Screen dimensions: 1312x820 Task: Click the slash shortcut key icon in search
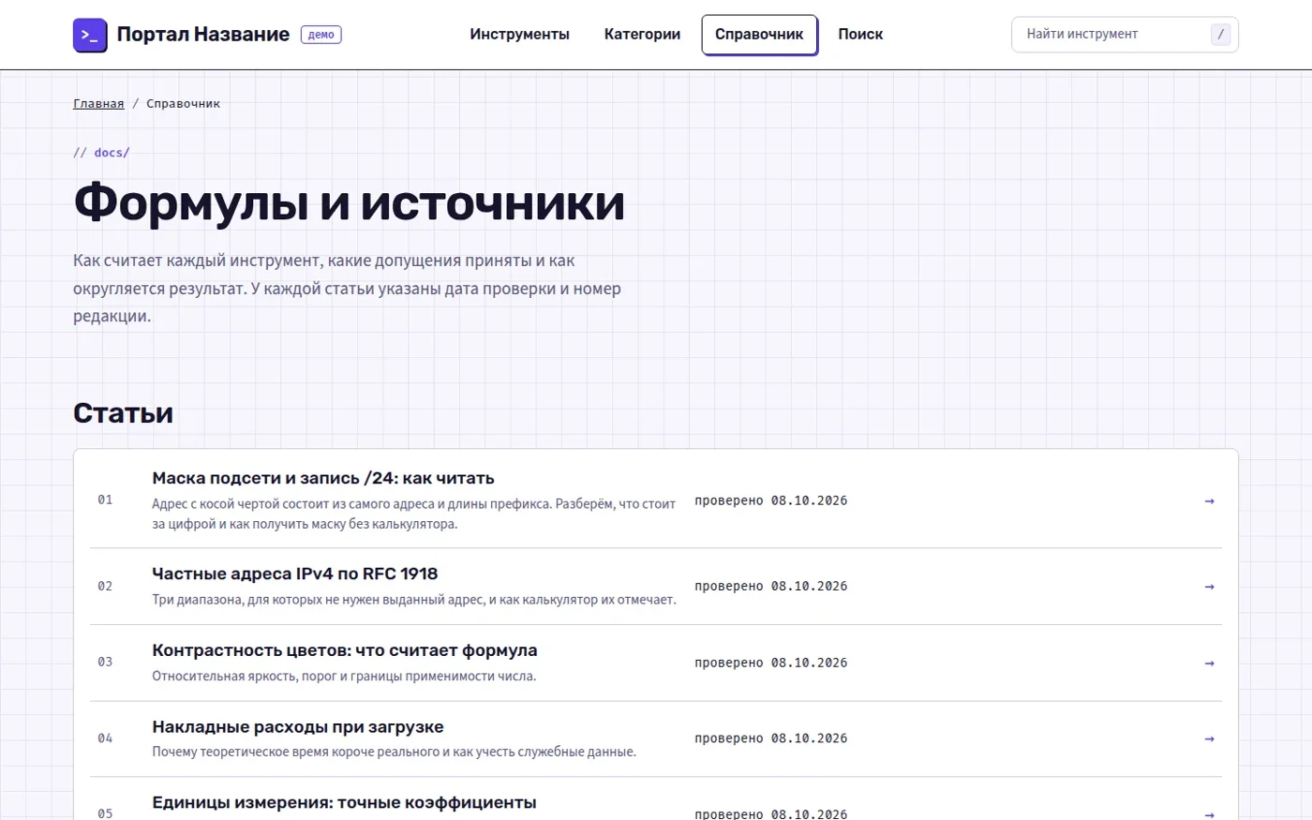[1220, 35]
